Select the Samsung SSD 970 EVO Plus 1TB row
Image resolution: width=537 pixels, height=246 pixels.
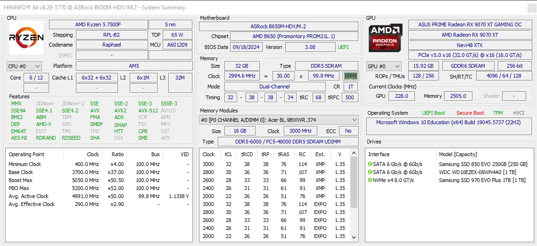[x=449, y=180]
